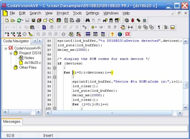The image size is (190, 139).
Task: Open Project Configure tools icon
Action: click(x=78, y=34)
